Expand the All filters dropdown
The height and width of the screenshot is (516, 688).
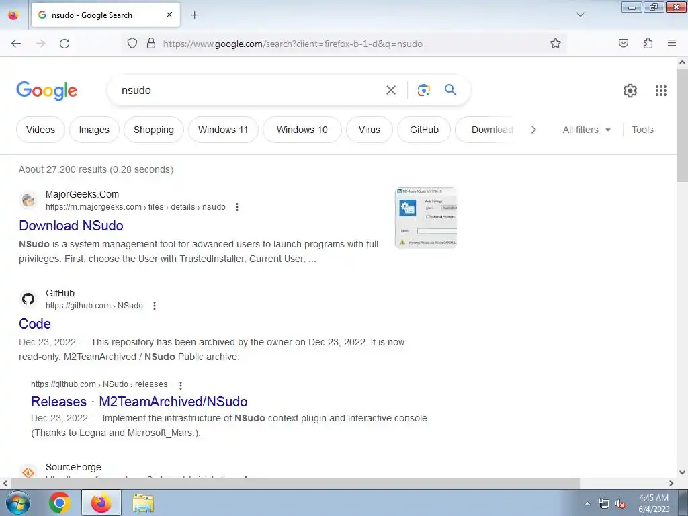tap(586, 130)
